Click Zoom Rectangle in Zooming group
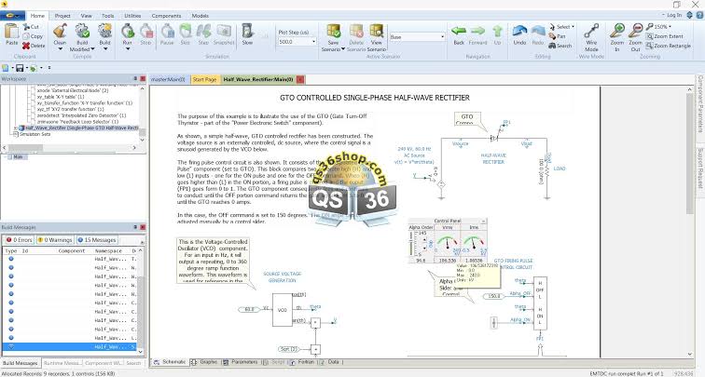This screenshot has height=377, width=705. coord(668,46)
